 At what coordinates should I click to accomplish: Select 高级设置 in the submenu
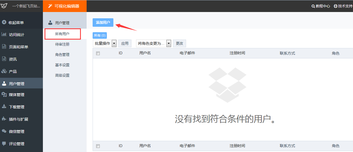pos(62,75)
